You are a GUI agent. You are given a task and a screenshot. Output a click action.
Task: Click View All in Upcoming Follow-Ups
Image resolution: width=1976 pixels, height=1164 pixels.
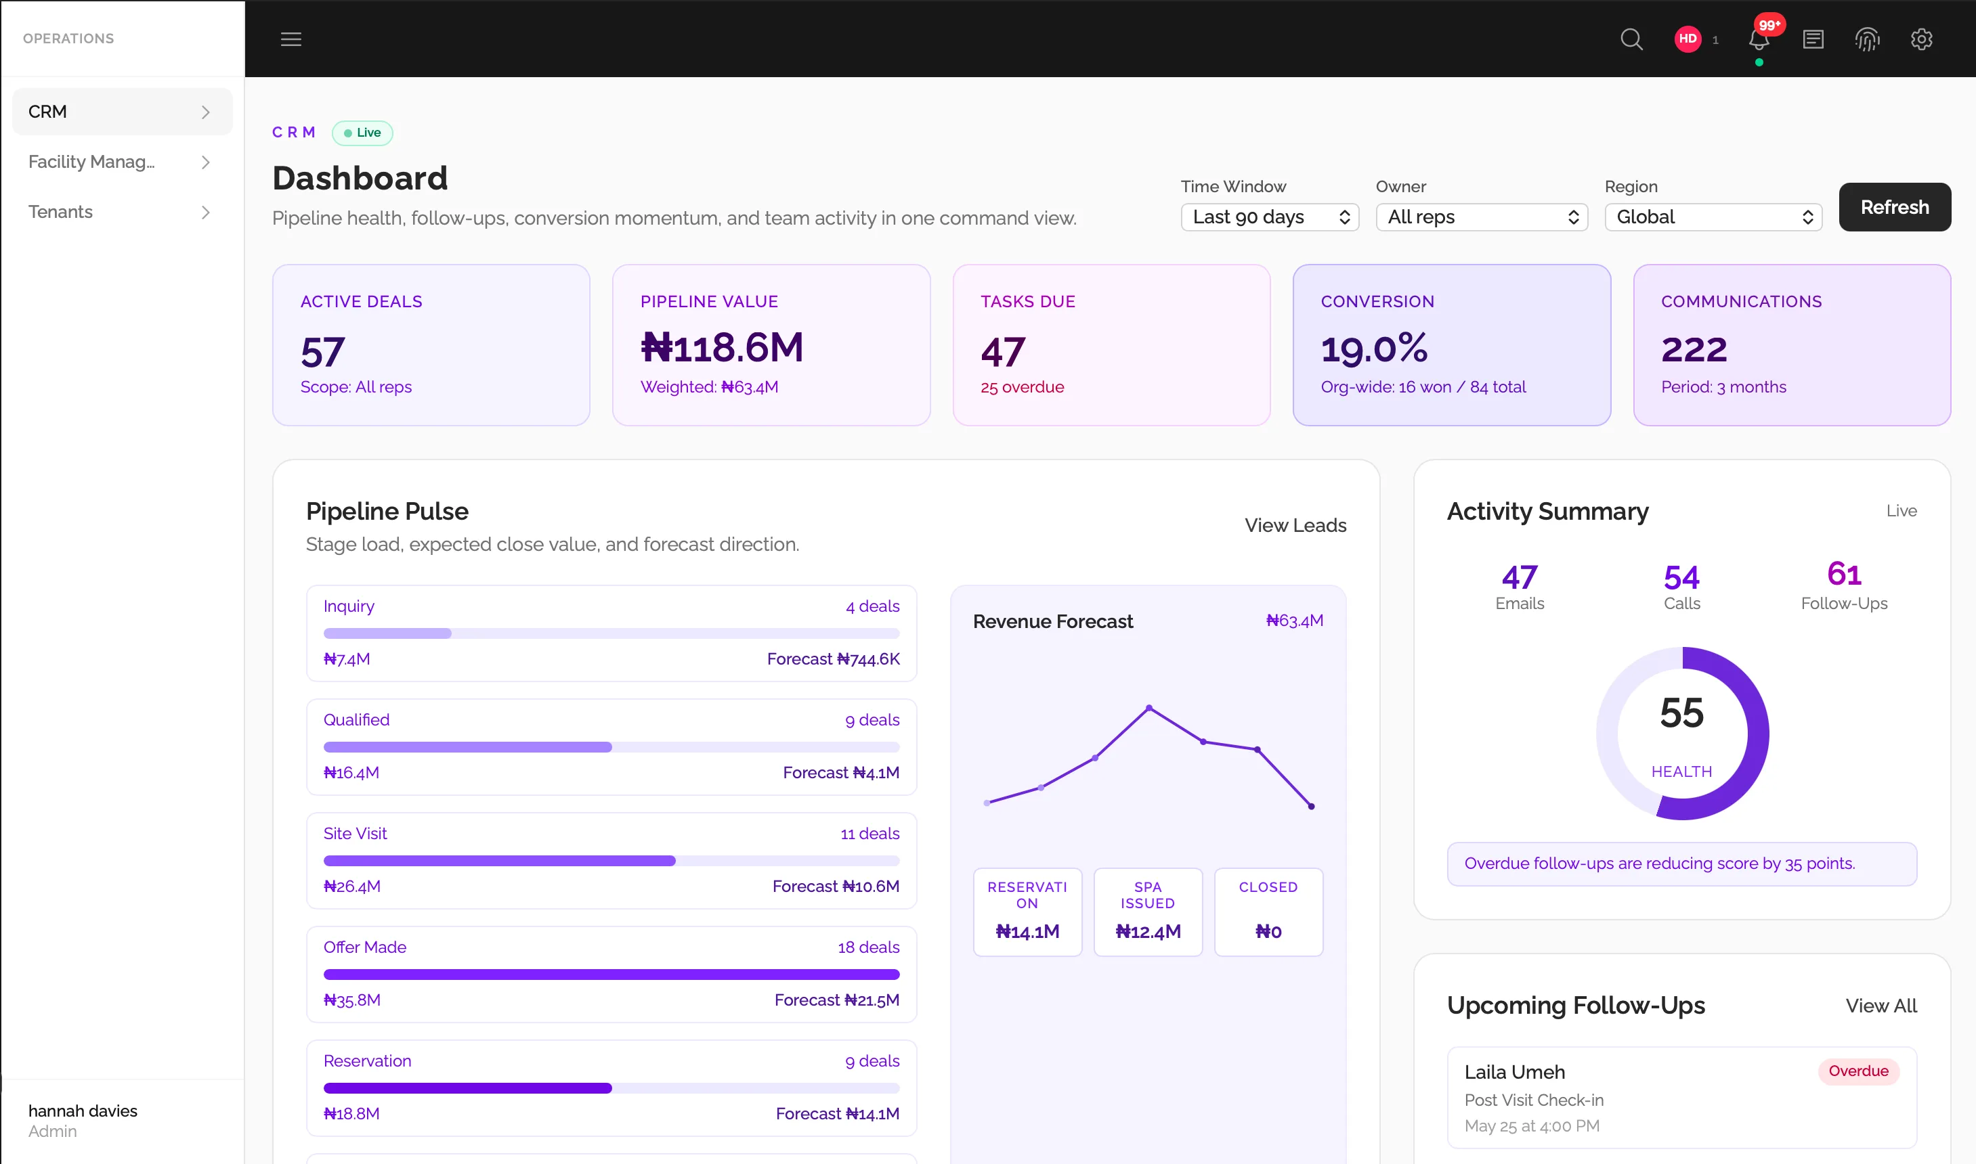(x=1881, y=1006)
